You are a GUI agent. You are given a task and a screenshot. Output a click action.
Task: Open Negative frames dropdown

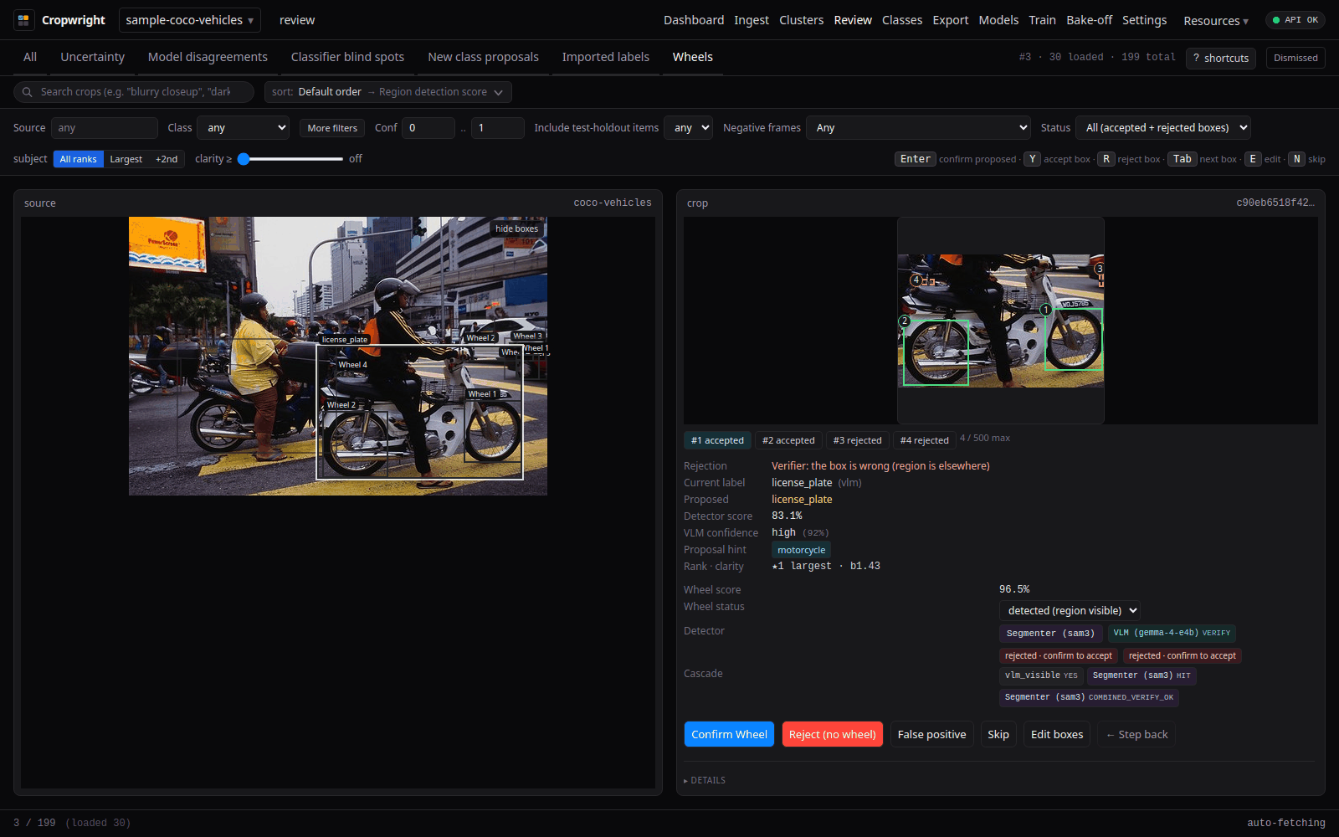(918, 128)
